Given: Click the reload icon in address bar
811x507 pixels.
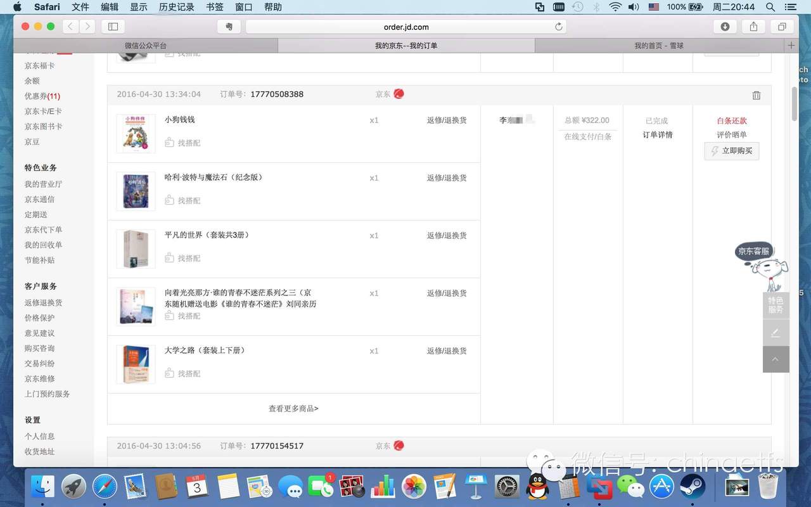Looking at the screenshot, I should 558,27.
